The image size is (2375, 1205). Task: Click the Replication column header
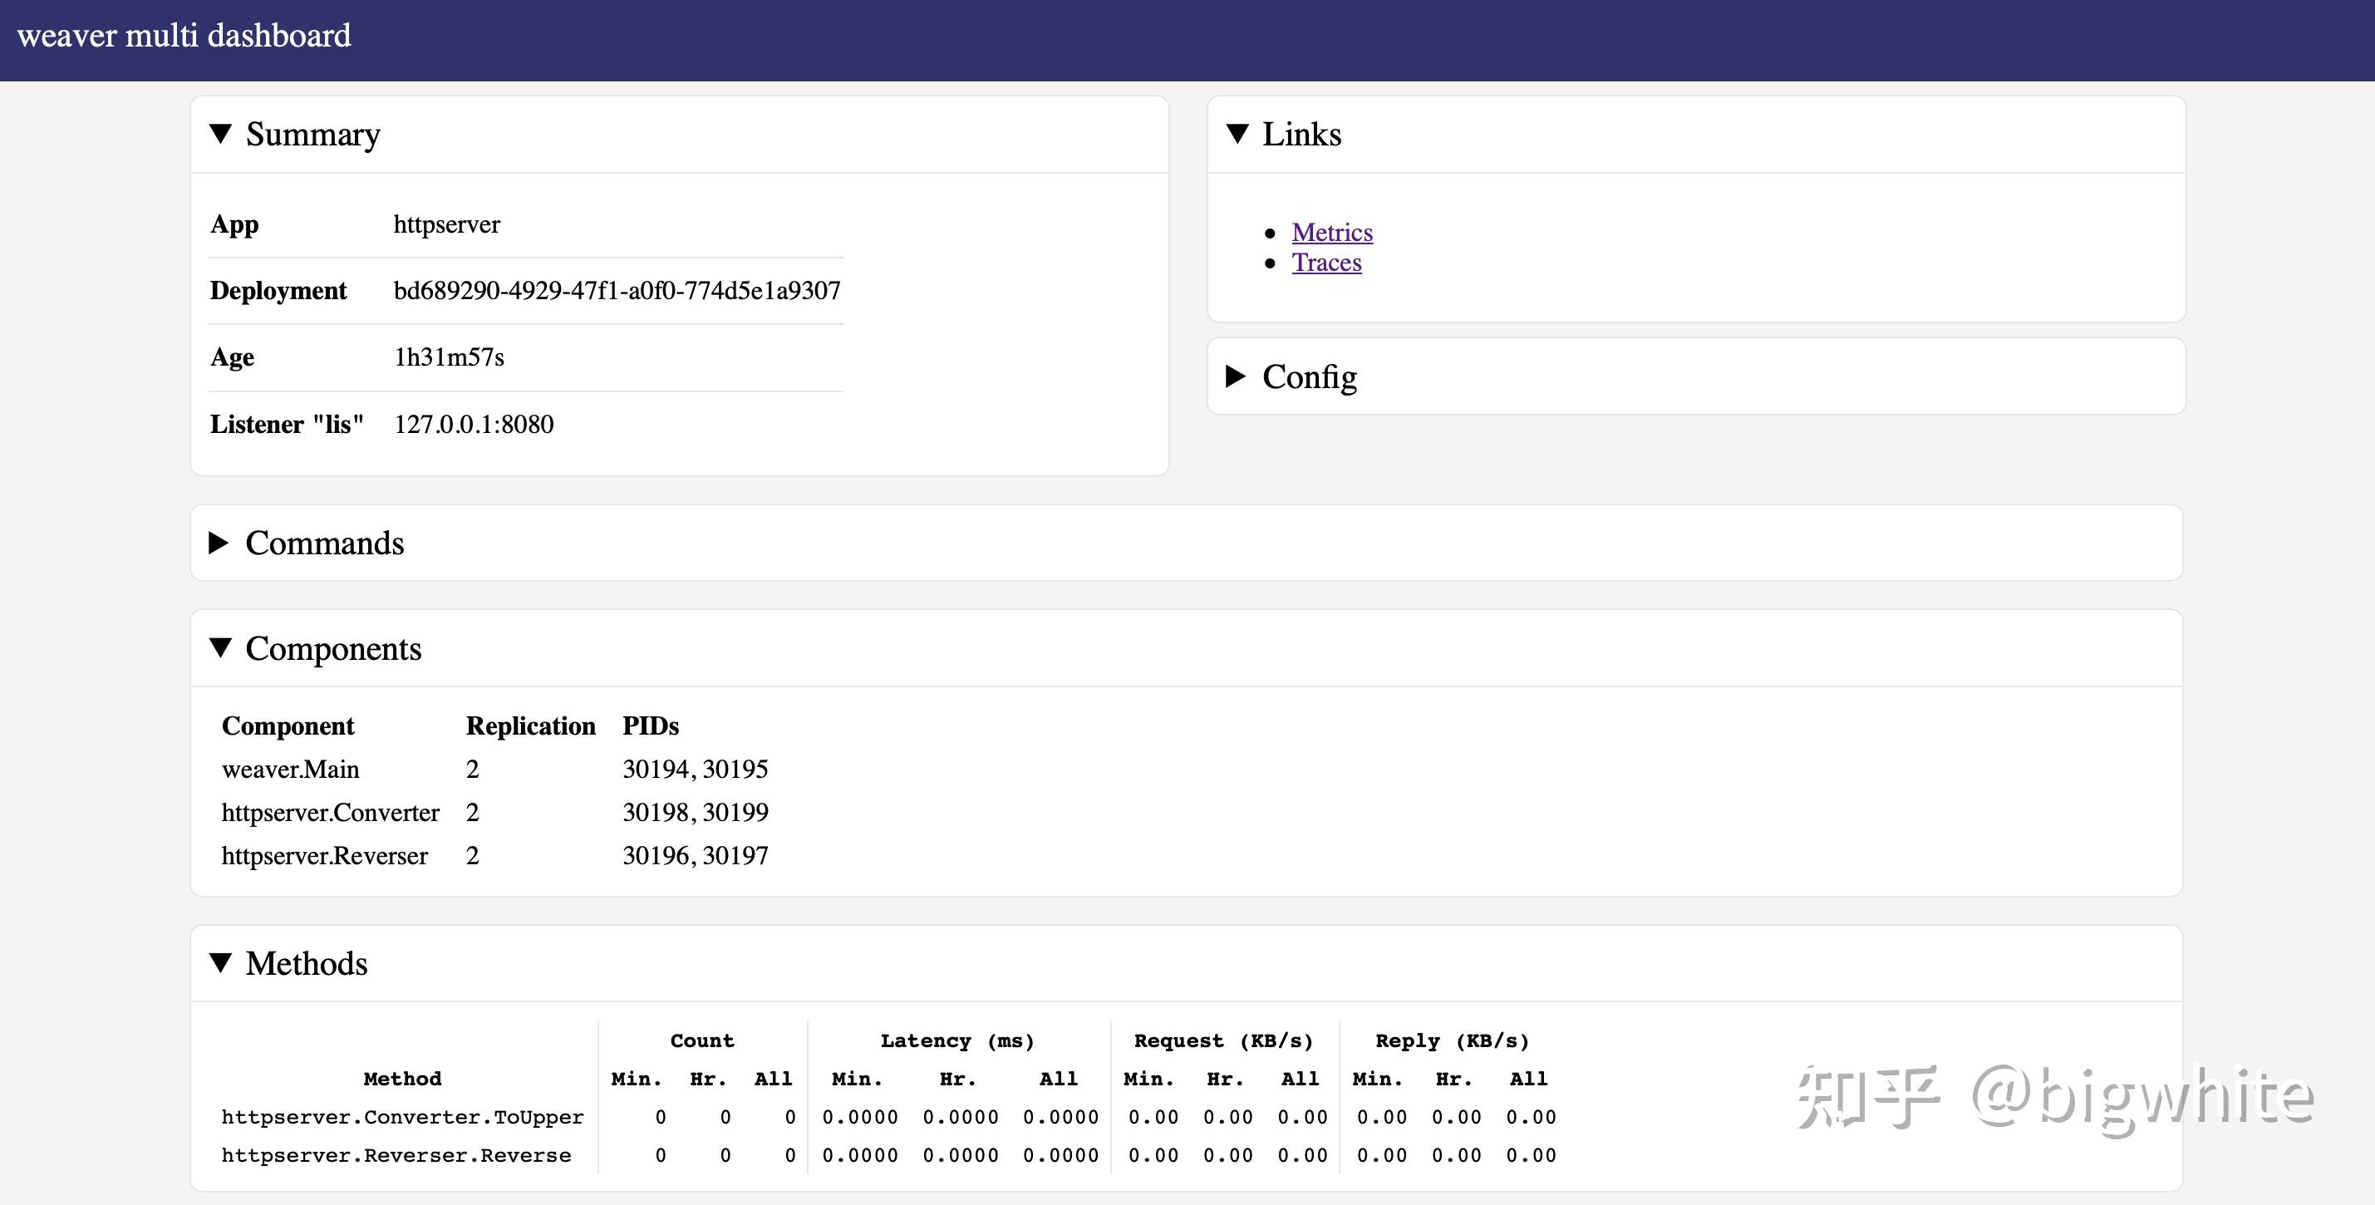pos(530,726)
